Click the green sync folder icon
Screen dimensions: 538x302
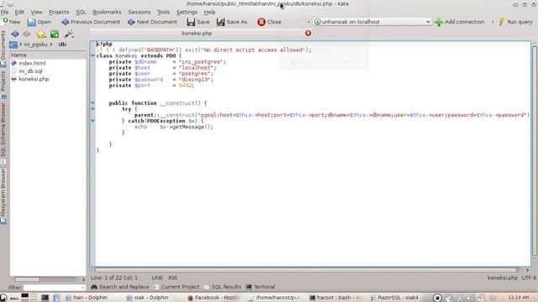coord(55,34)
